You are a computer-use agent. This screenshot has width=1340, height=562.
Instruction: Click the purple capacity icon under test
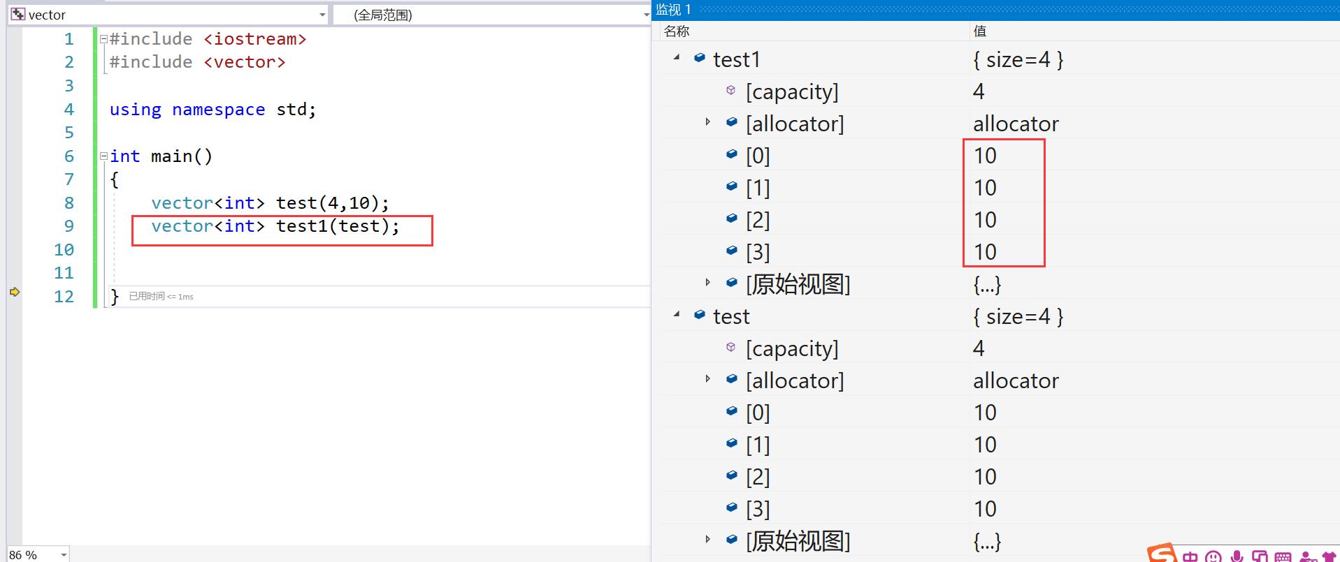point(731,347)
